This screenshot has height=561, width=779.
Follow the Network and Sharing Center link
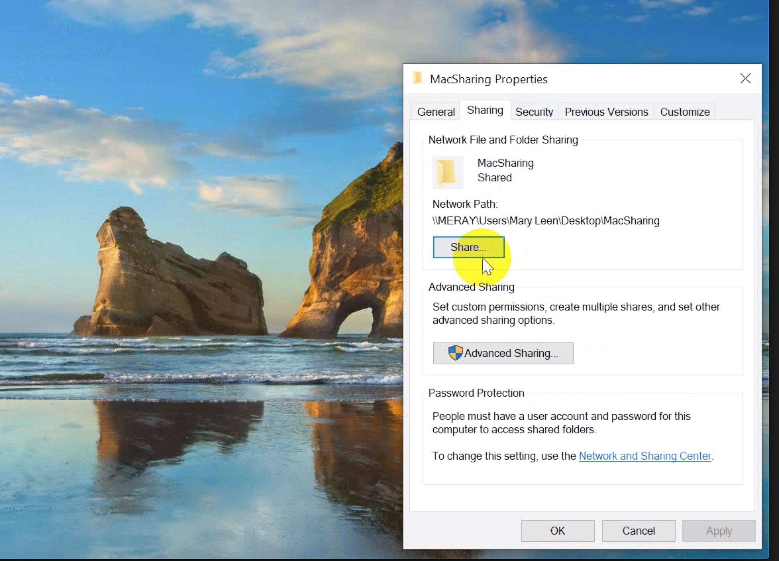645,456
